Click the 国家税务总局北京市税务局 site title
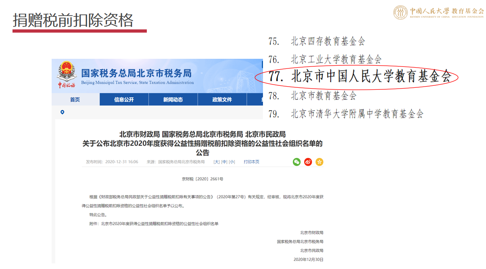Screen dimensions: 486x269 coord(136,73)
